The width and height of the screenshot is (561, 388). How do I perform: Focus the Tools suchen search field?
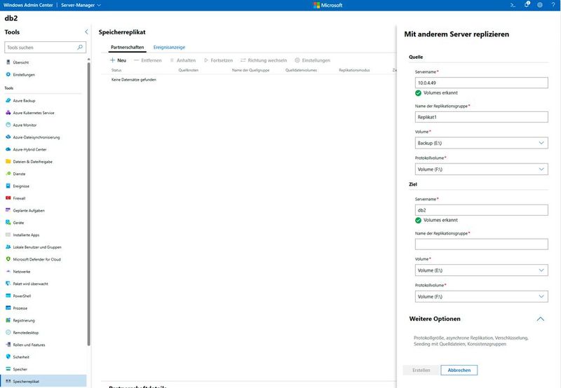point(45,47)
